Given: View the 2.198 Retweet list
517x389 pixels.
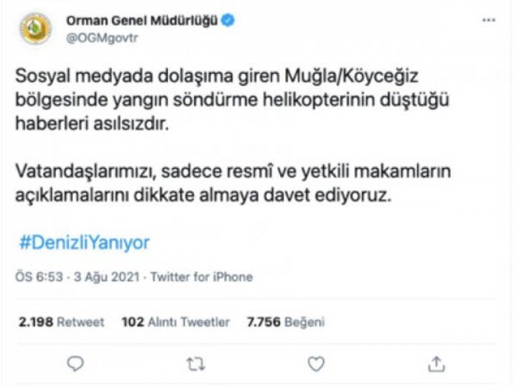Looking at the screenshot, I should coord(61,322).
